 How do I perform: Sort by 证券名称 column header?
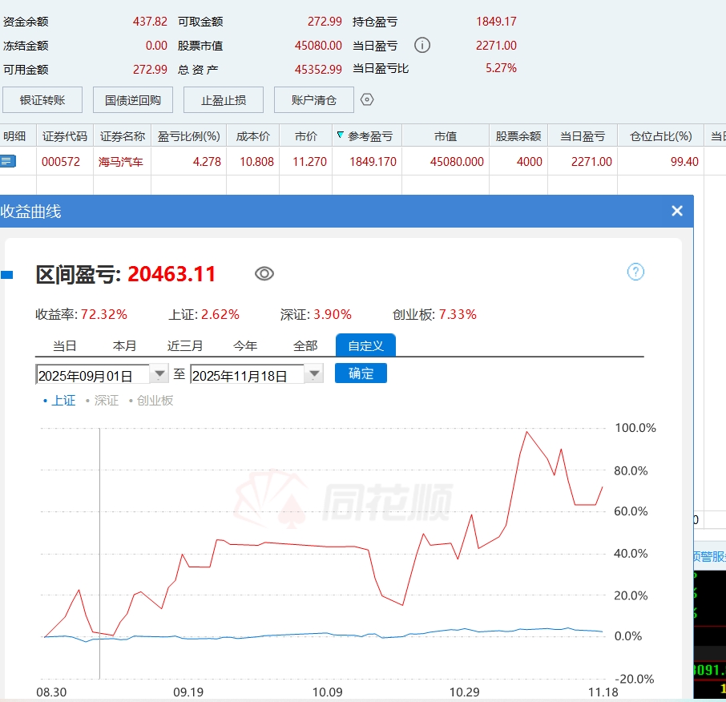(x=123, y=136)
